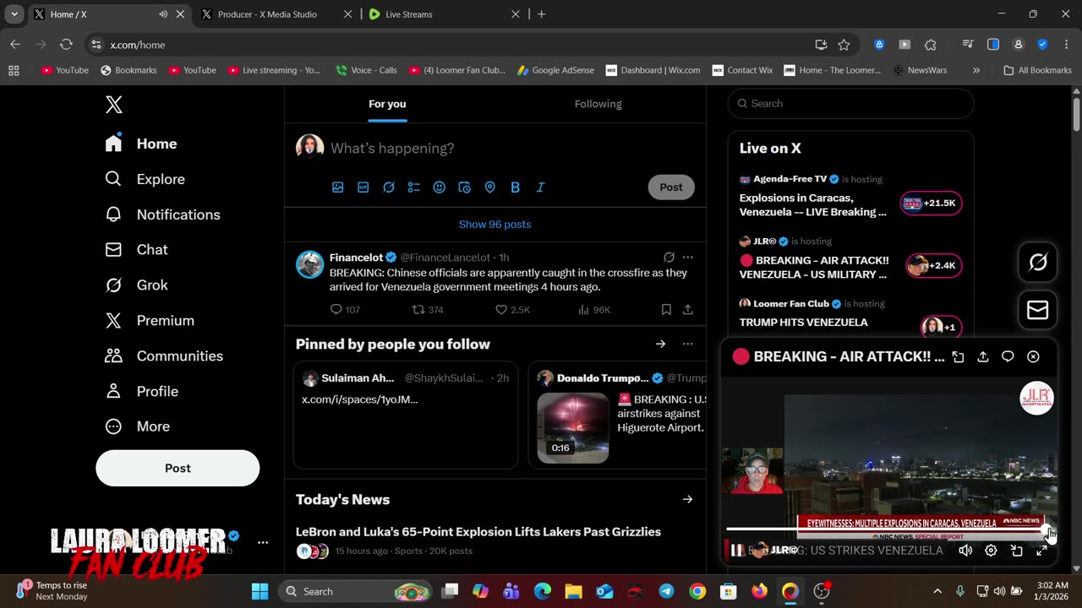Open the Chrome tab search dropdown
The width and height of the screenshot is (1082, 608).
[14, 14]
